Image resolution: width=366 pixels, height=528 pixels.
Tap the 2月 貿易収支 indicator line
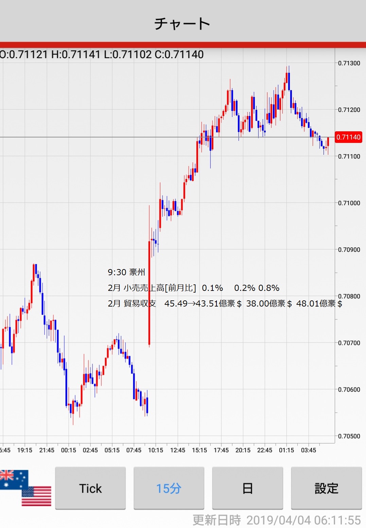click(x=224, y=303)
